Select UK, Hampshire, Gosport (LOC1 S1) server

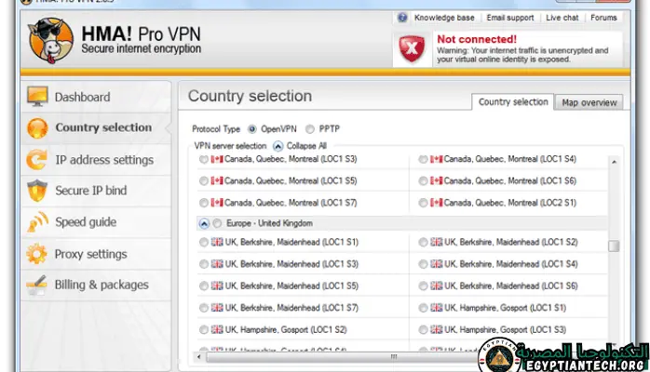(424, 307)
